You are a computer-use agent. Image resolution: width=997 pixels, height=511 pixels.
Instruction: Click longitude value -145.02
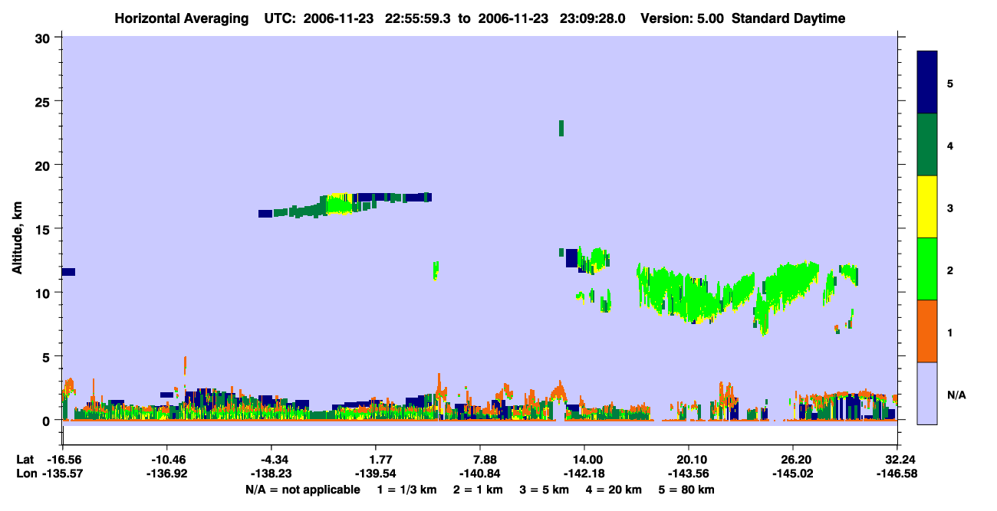click(793, 473)
